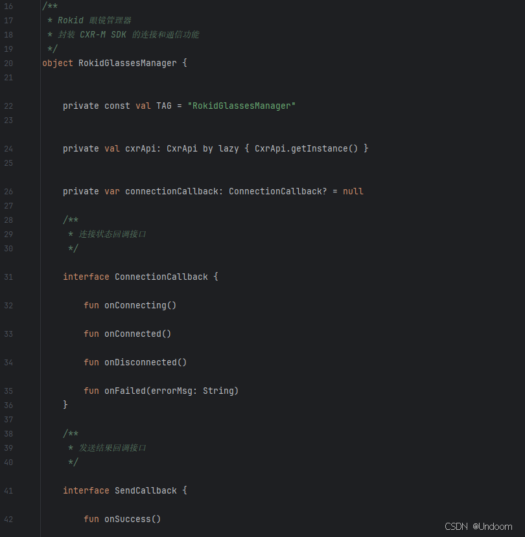Click the 'const' keyword on line 22
The width and height of the screenshot is (525, 537).
click(x=117, y=106)
